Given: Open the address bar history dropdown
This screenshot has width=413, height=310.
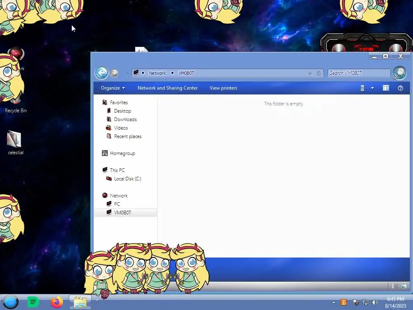Looking at the screenshot, I should click(310, 73).
